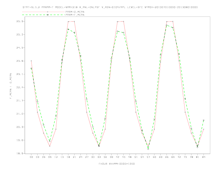Screen dimensions: 222x171
Task: Click x-axis forecast hour label 54
Action: coord(142,157)
